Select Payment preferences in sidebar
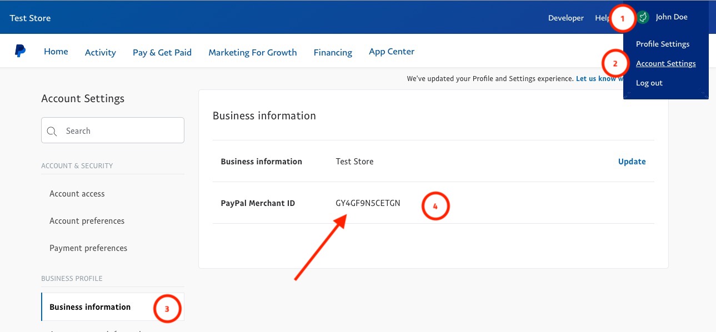 pos(88,248)
